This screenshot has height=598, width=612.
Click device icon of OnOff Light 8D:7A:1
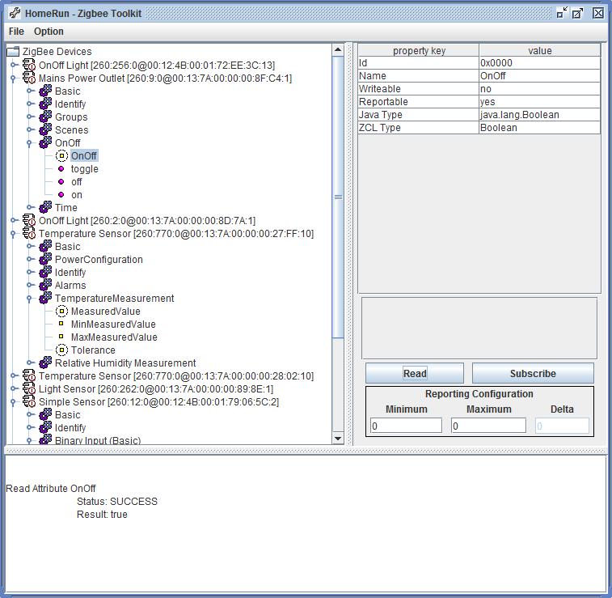29,220
